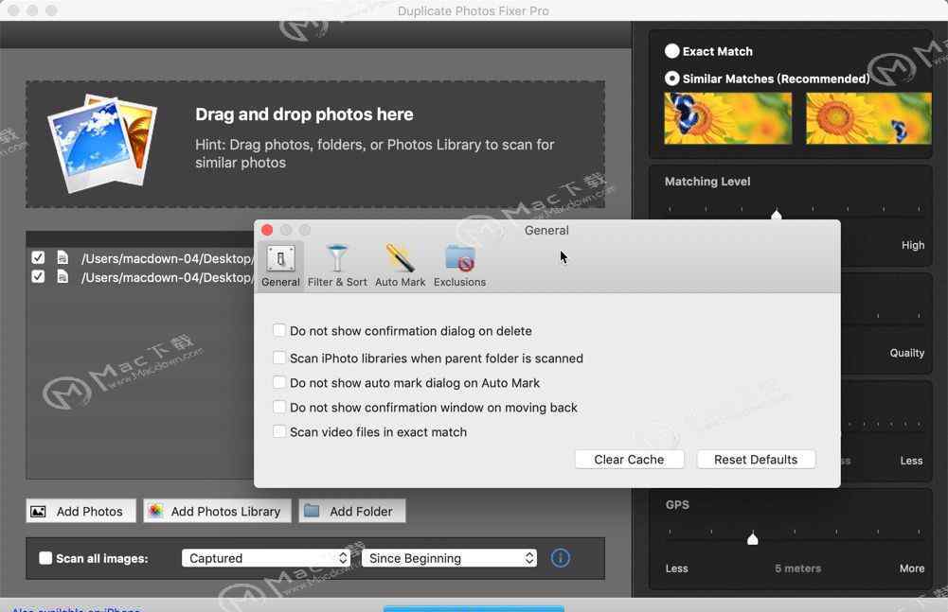Open the Auto Mark wand icon

tap(400, 258)
